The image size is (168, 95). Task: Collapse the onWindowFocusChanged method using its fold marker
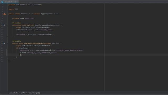click(x=8, y=43)
